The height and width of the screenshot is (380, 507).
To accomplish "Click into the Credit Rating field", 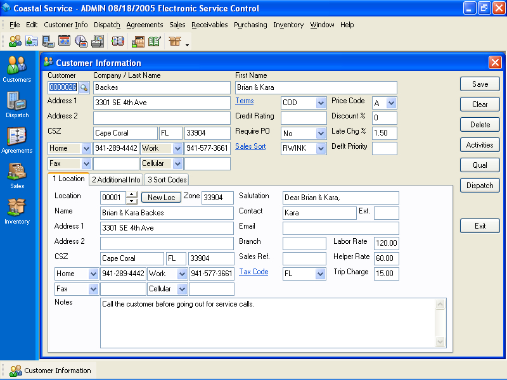I will click(304, 118).
